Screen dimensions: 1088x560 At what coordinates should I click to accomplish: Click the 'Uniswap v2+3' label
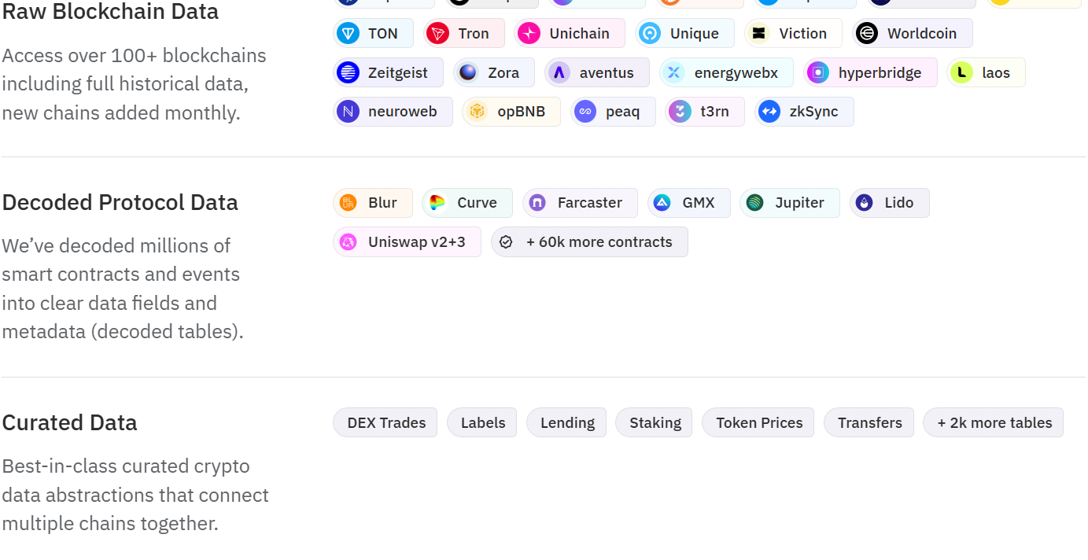tap(417, 242)
